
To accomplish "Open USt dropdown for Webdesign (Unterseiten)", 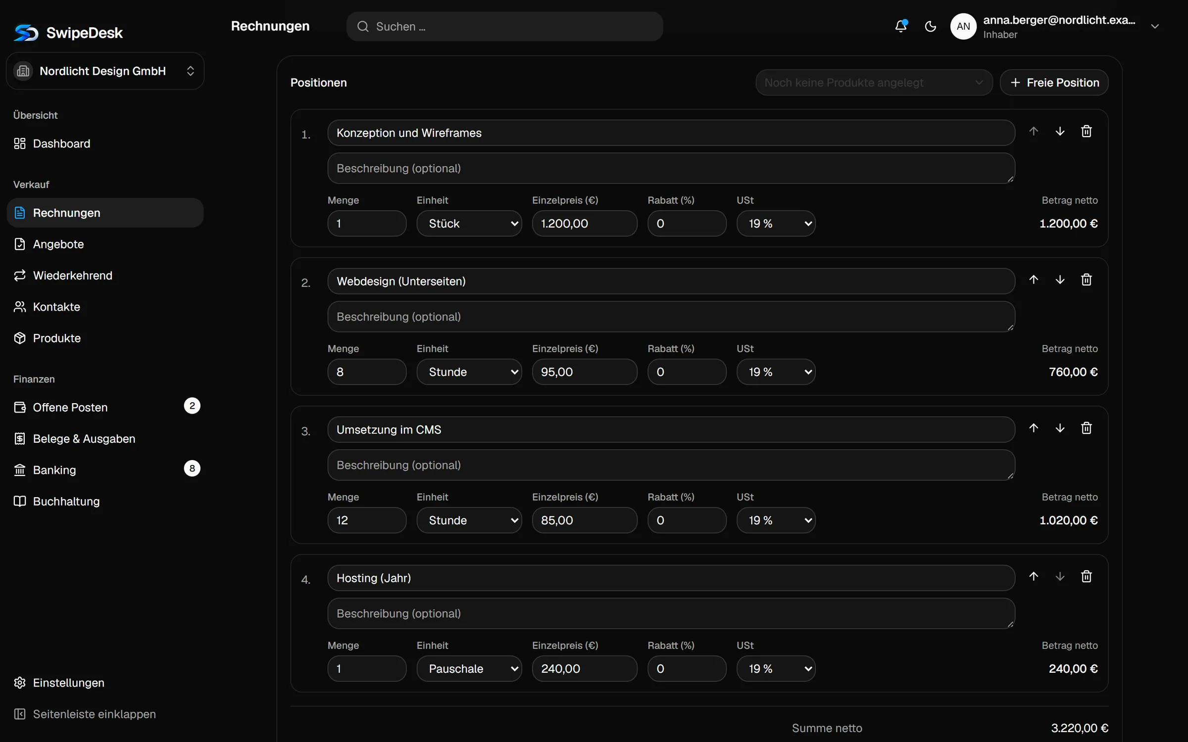I will tap(776, 372).
